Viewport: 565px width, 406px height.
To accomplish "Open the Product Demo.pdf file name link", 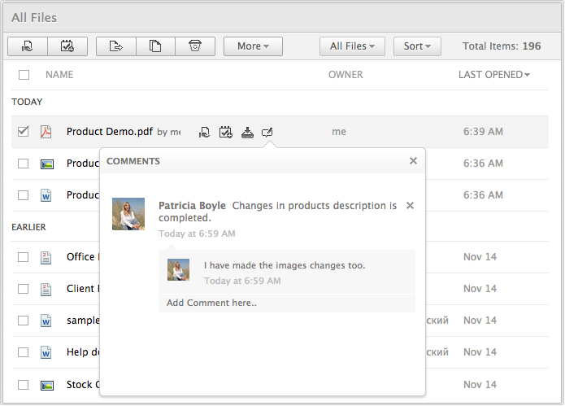I will 109,132.
